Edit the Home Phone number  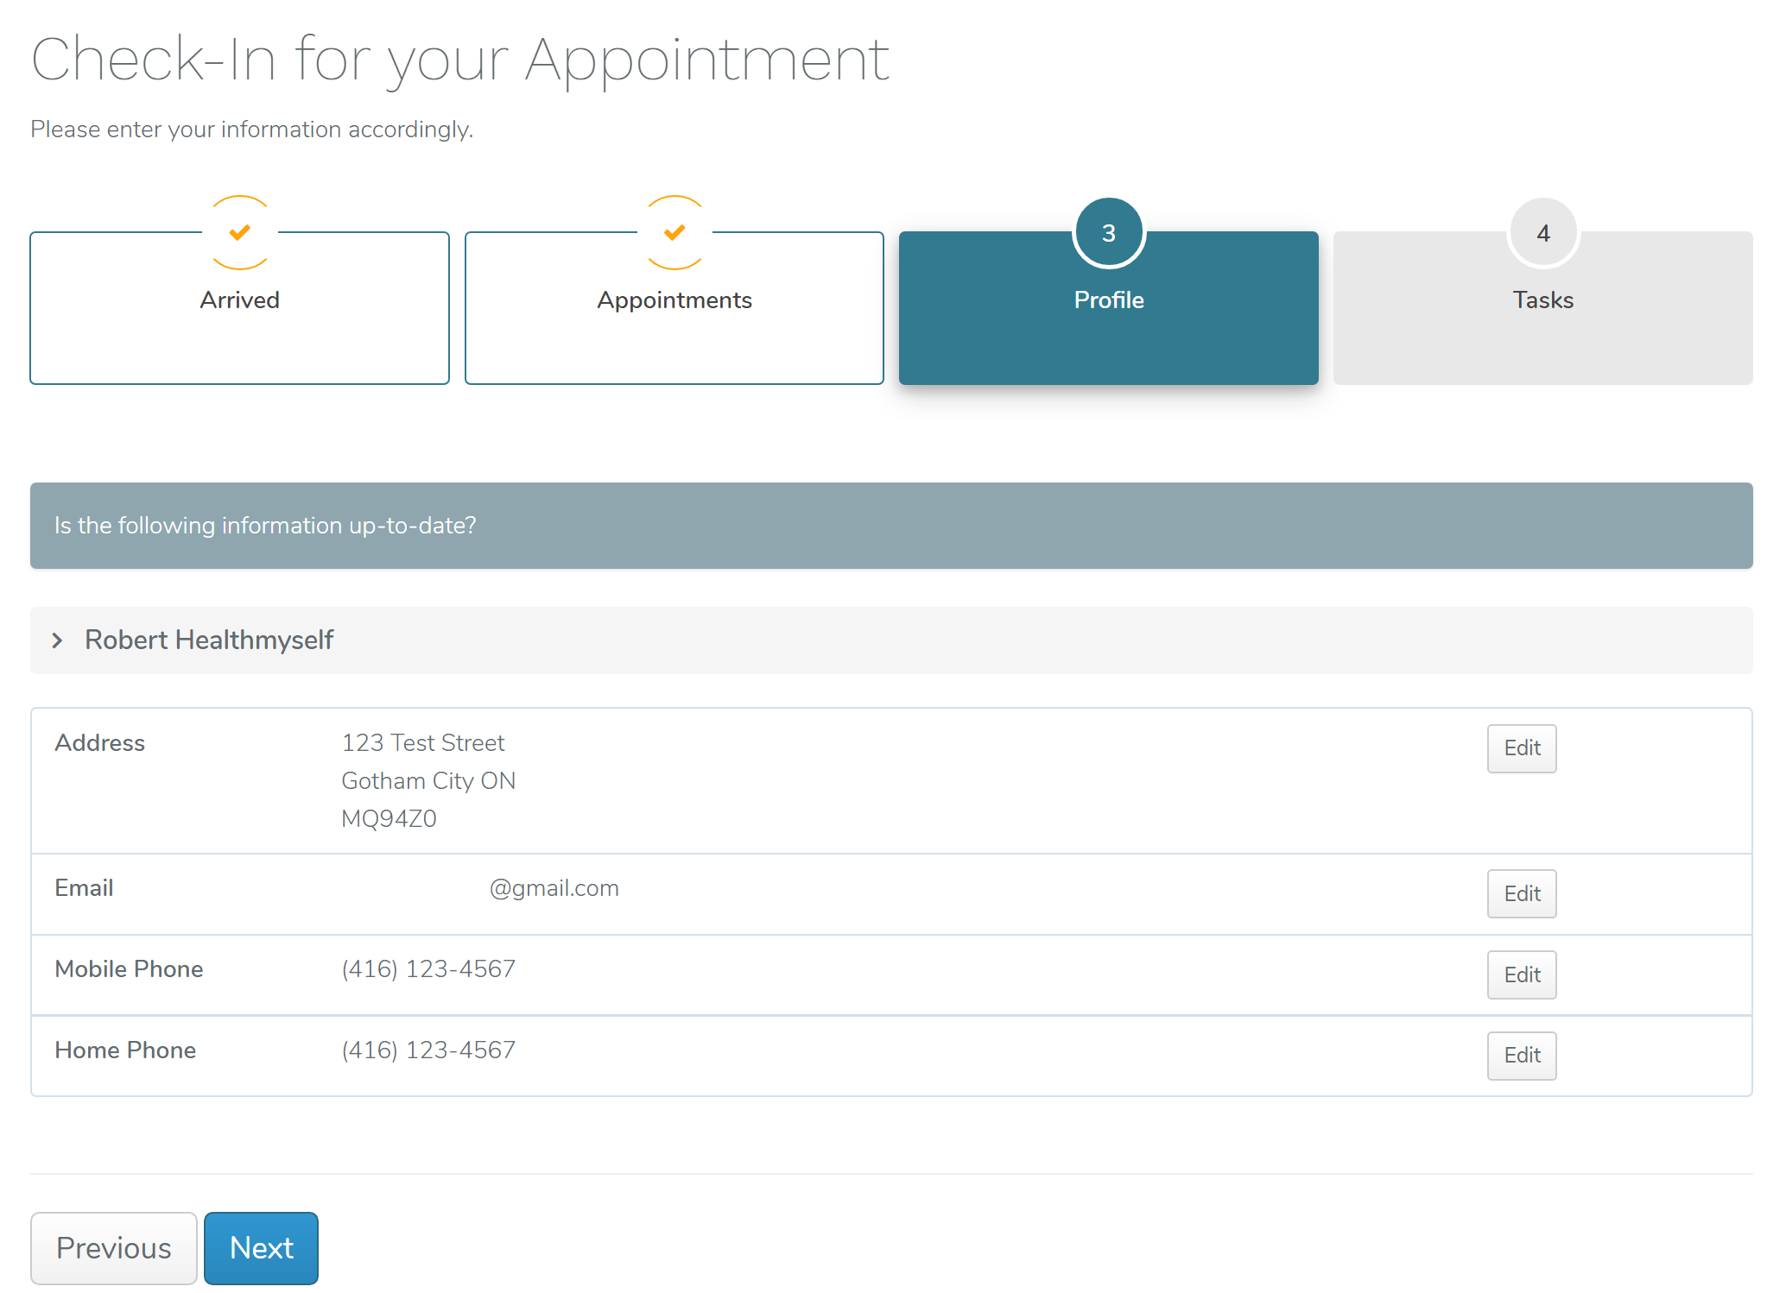pyautogui.click(x=1522, y=1055)
